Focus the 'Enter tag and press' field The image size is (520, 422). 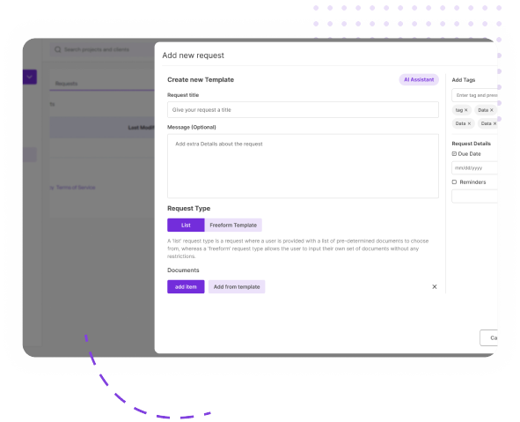(474, 95)
